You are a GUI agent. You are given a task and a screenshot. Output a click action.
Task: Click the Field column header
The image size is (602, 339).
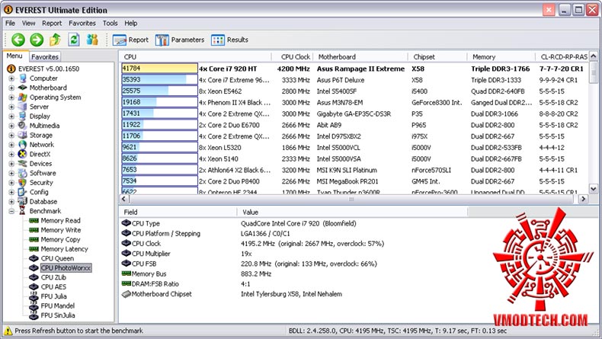178,212
